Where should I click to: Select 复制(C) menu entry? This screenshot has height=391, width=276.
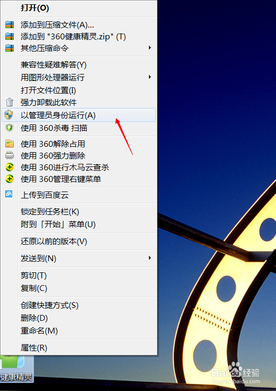(x=79, y=288)
